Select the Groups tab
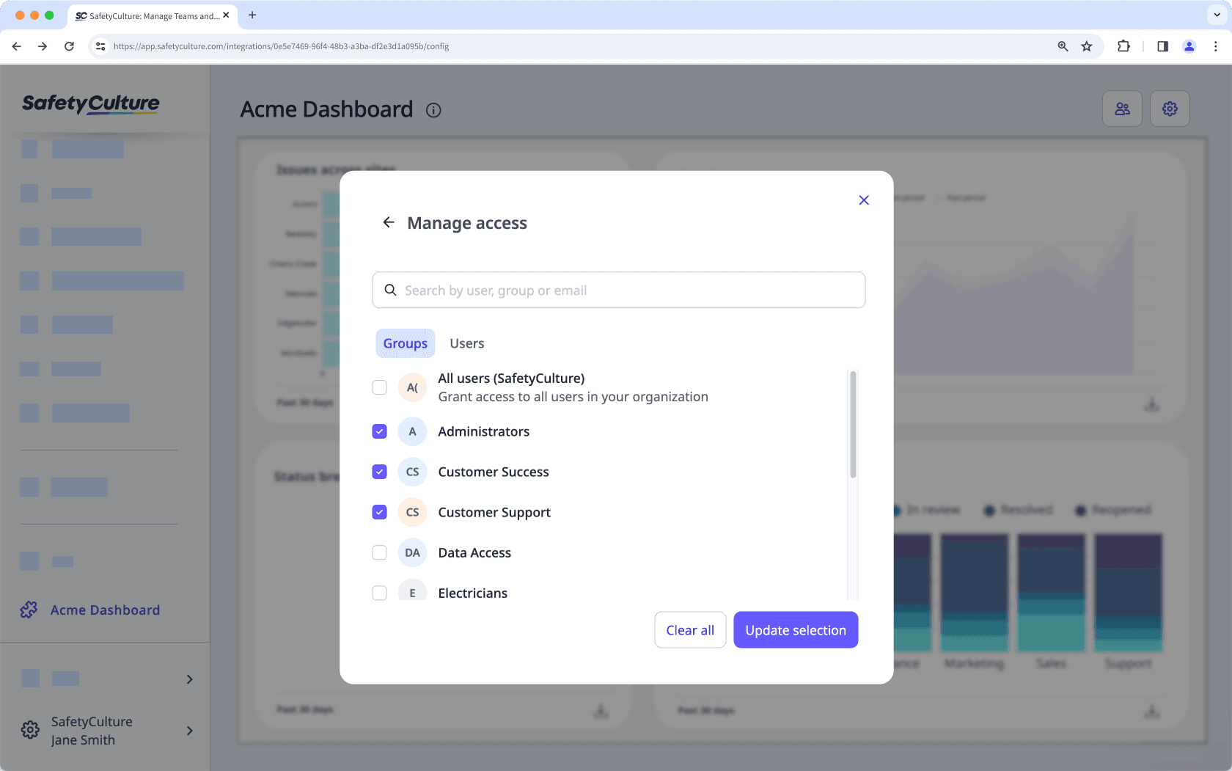The width and height of the screenshot is (1232, 771). [x=405, y=343]
